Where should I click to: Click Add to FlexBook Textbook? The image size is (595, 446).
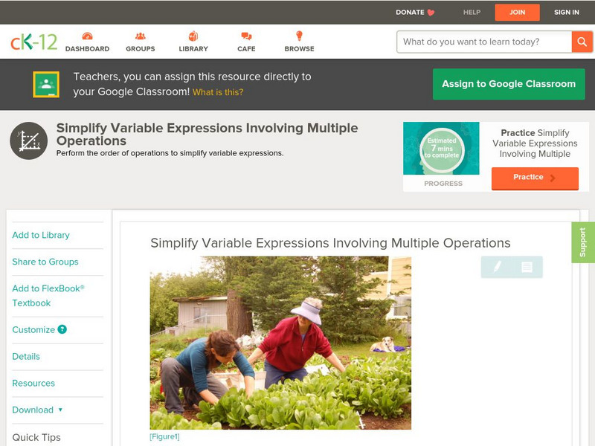coord(48,296)
